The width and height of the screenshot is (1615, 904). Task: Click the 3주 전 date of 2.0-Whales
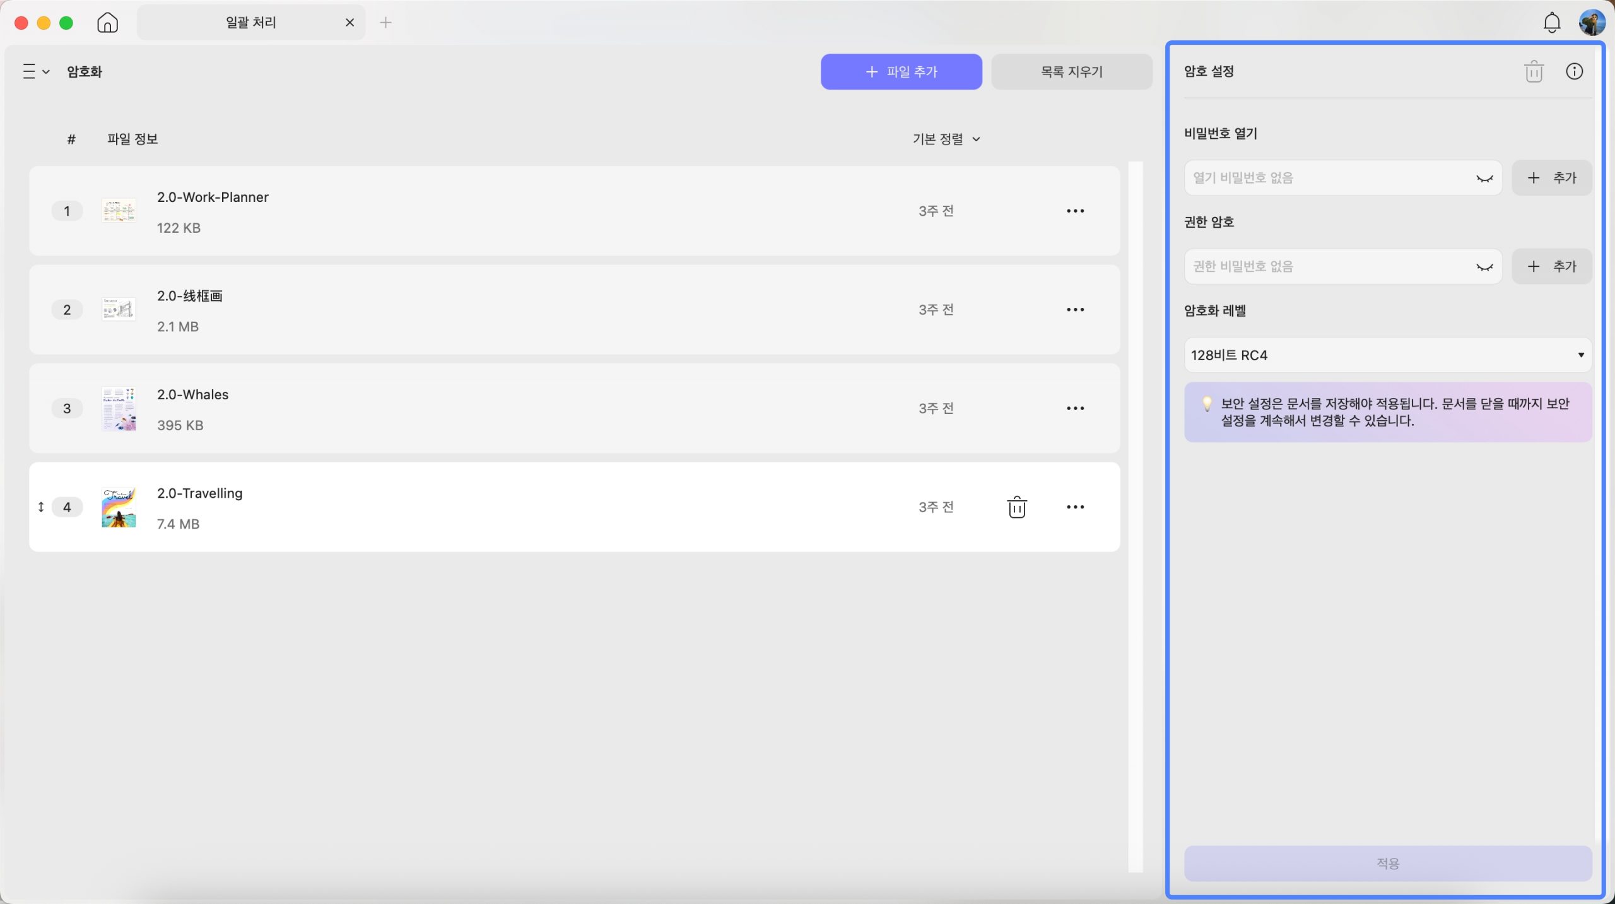coord(936,408)
